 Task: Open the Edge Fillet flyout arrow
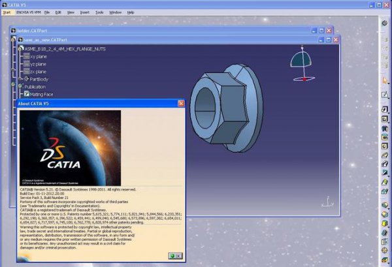click(388, 208)
